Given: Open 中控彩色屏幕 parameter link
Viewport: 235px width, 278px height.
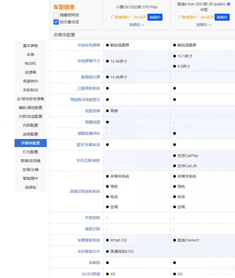Looking at the screenshot, I should [89, 45].
